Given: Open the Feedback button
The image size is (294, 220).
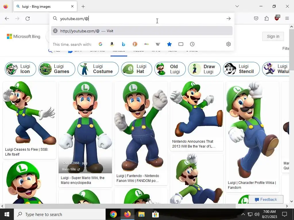Looking at the screenshot, I should pyautogui.click(x=266, y=199).
